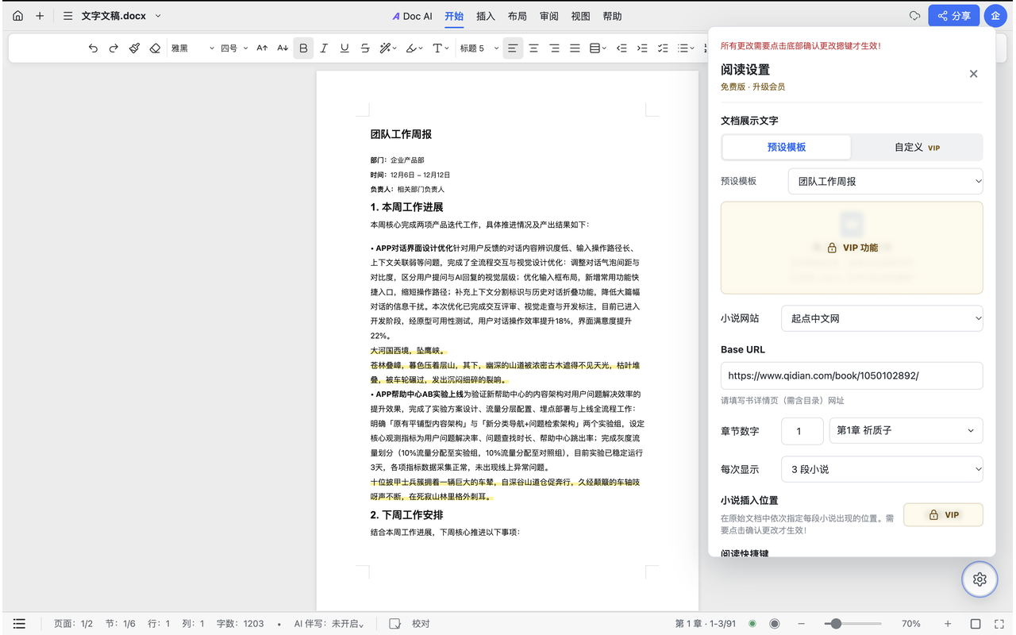Screen dimensions: 1016x635
Task: Apply italic formatting
Action: point(324,48)
